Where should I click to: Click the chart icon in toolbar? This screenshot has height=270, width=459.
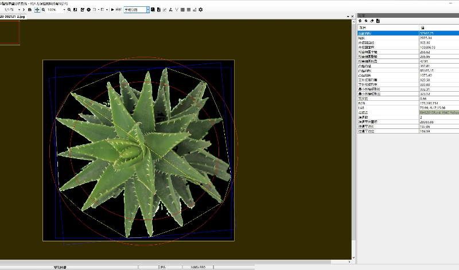[x=164, y=10]
